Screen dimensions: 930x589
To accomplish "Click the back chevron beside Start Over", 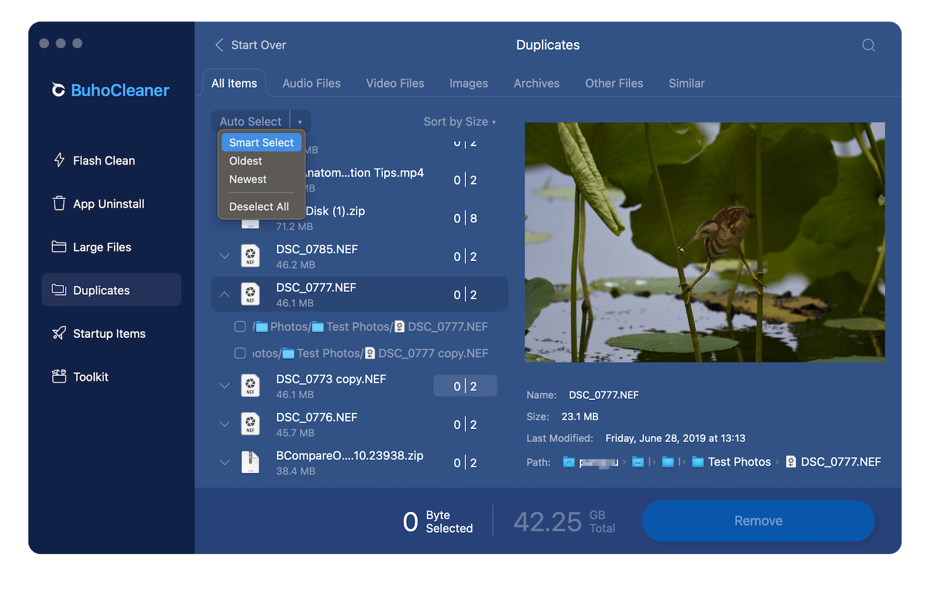I will click(x=219, y=45).
